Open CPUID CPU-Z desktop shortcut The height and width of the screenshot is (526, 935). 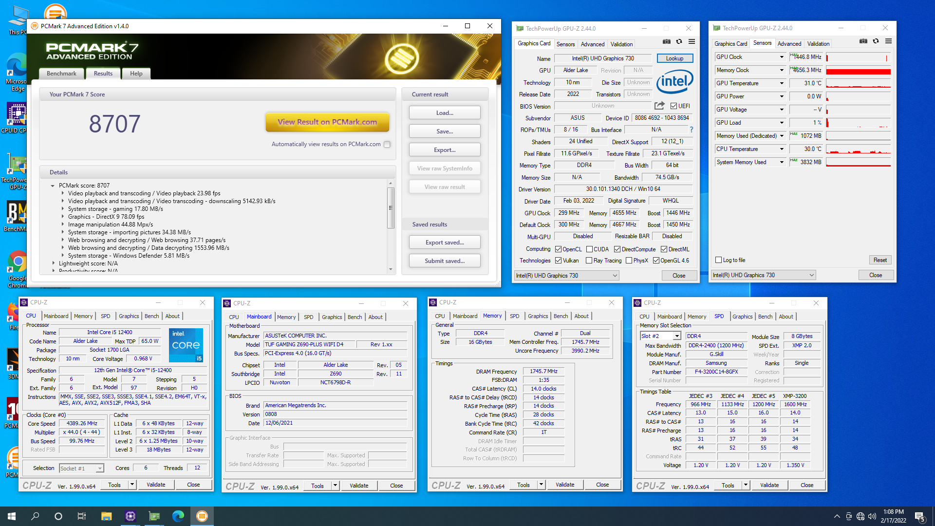point(16,118)
